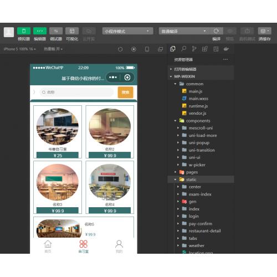Click the simulator phone device icon

pos(147,49)
